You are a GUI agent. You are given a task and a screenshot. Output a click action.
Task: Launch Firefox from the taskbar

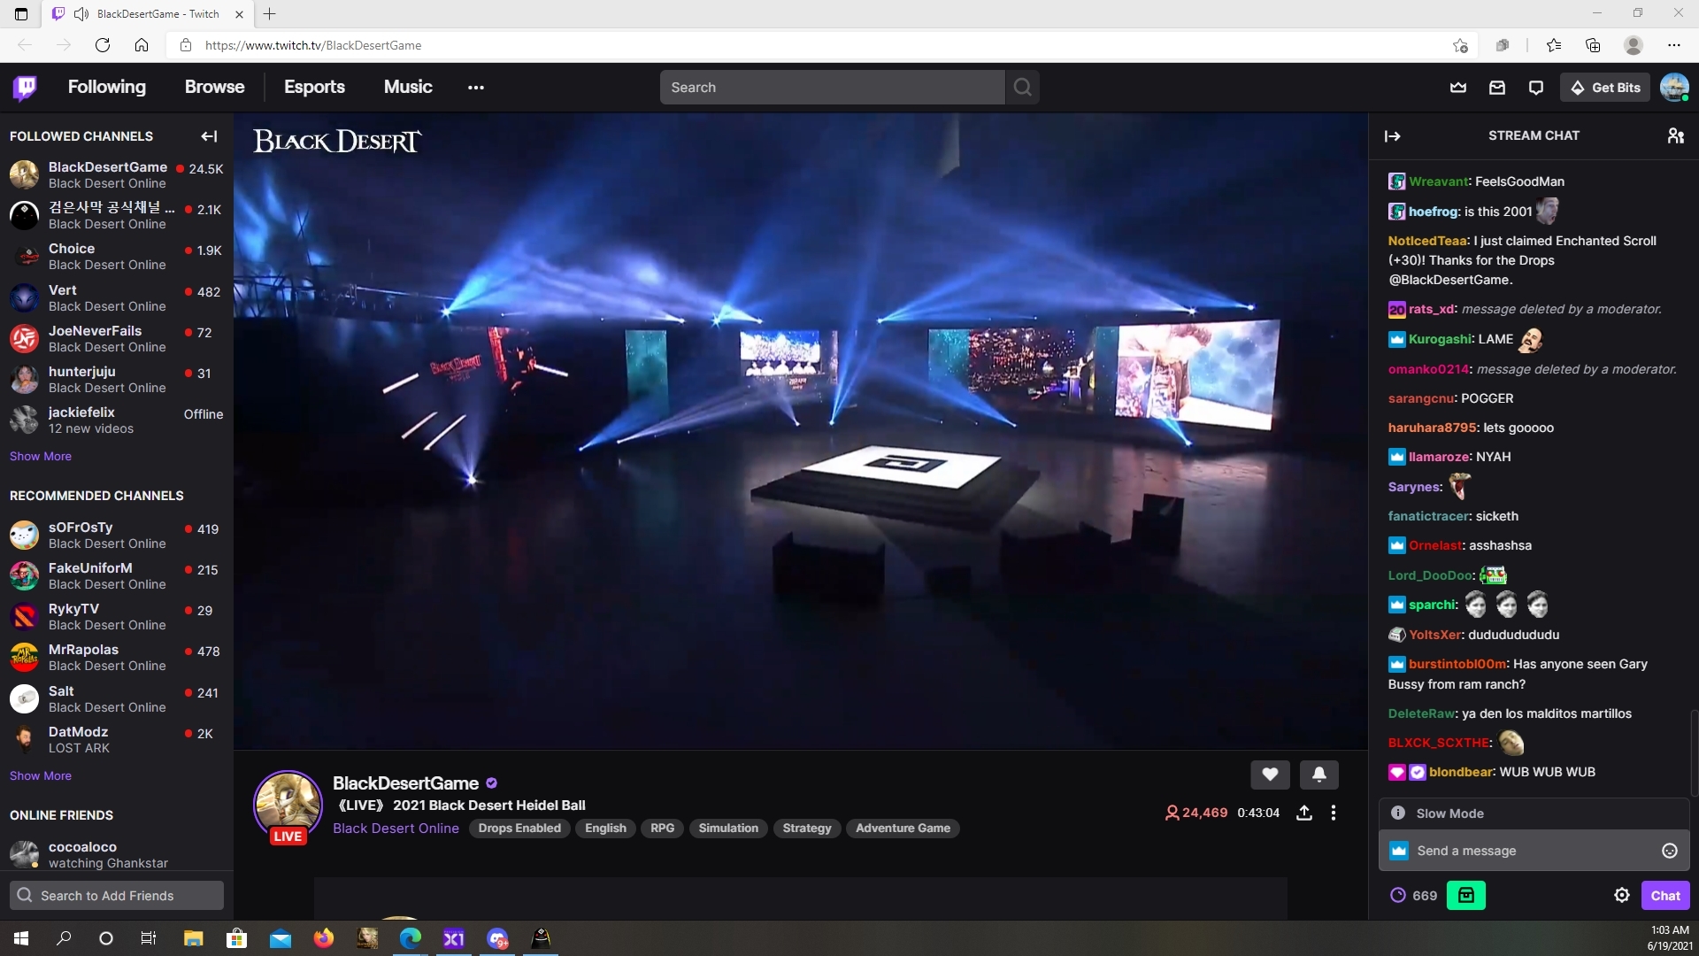point(324,938)
